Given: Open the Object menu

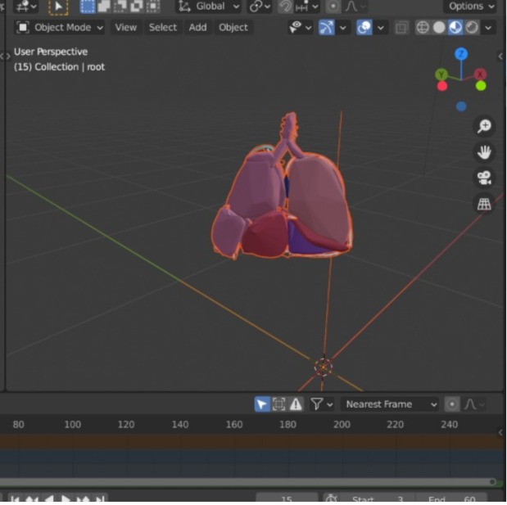Looking at the screenshot, I should [x=233, y=28].
